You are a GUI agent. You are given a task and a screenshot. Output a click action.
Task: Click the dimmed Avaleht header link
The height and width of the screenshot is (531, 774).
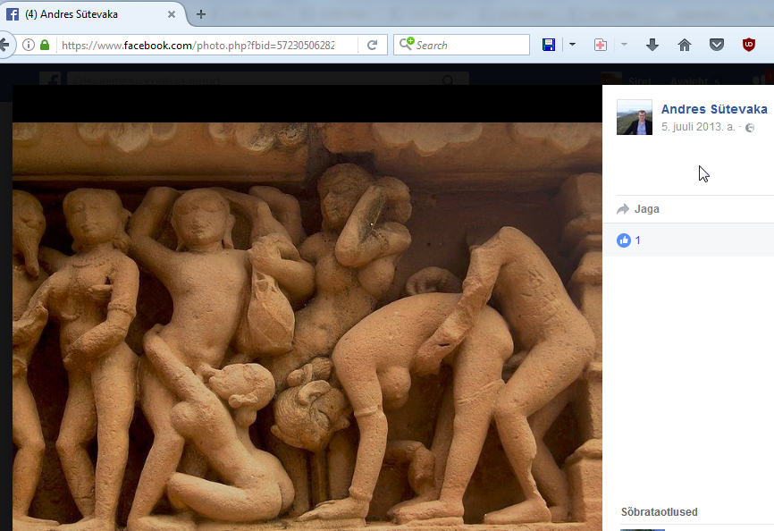tap(690, 81)
